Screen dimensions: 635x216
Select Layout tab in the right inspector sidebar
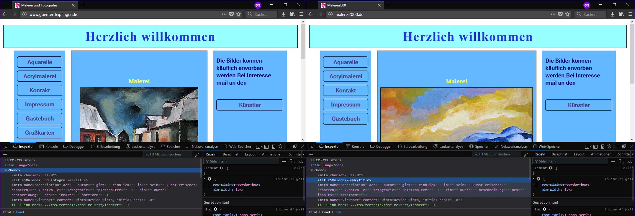tap(579, 154)
